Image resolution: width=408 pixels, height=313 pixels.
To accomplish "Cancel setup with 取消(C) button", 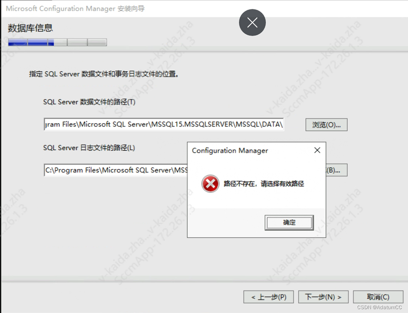I will pos(378,297).
